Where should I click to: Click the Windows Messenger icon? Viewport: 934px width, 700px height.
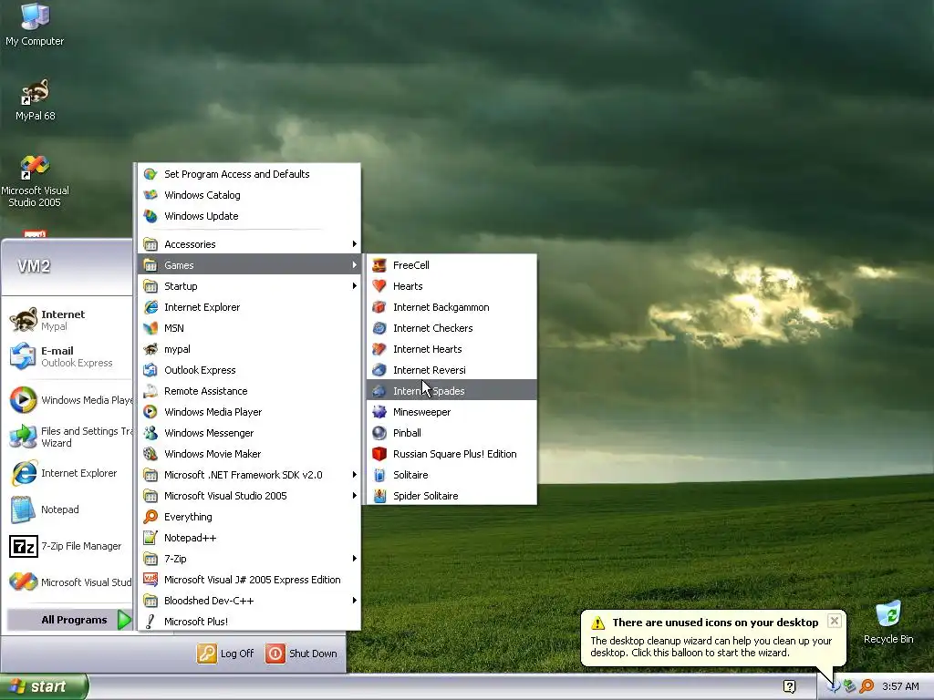click(150, 433)
